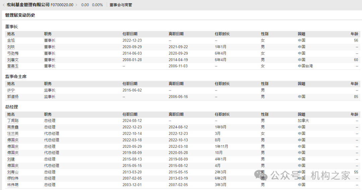Click 任职时长 header in 总经理 table
Viewport: 362px width, 190px height.
(222, 114)
